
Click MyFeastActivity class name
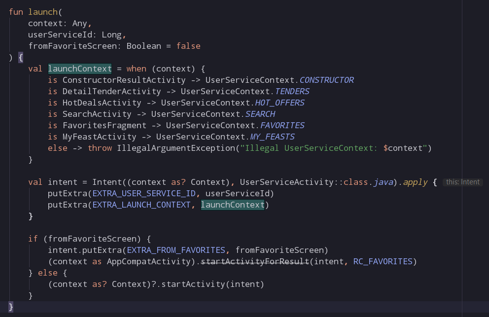99,137
